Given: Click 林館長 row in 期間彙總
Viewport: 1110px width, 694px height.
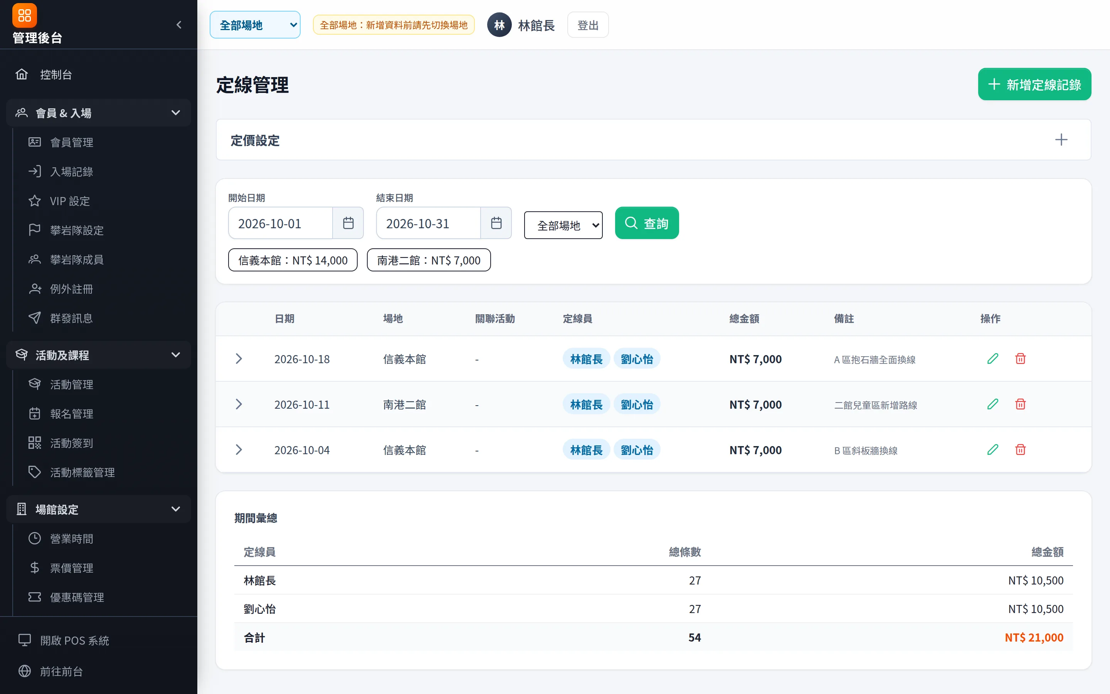Looking at the screenshot, I should pos(653,581).
